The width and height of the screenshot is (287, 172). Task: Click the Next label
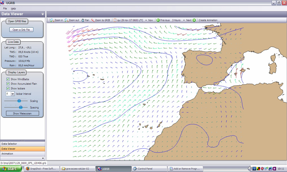pos(189,20)
